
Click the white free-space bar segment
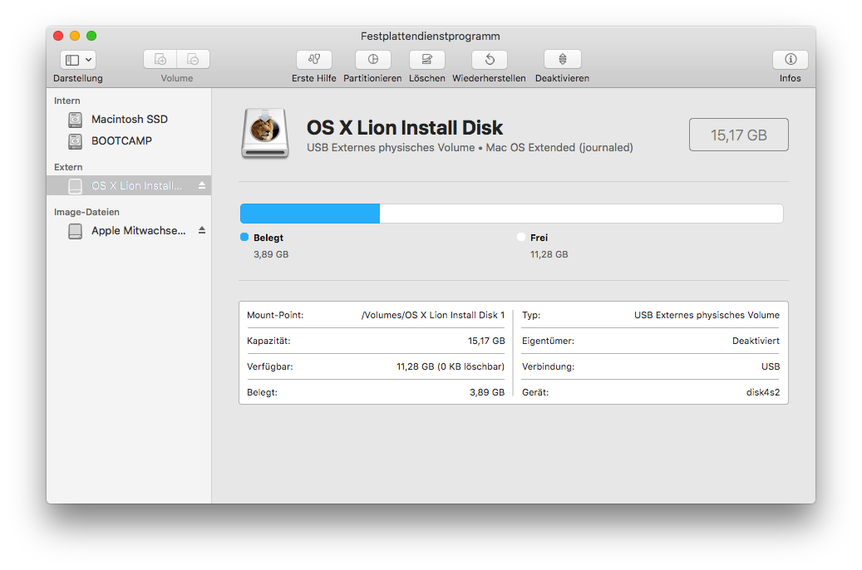tap(581, 214)
